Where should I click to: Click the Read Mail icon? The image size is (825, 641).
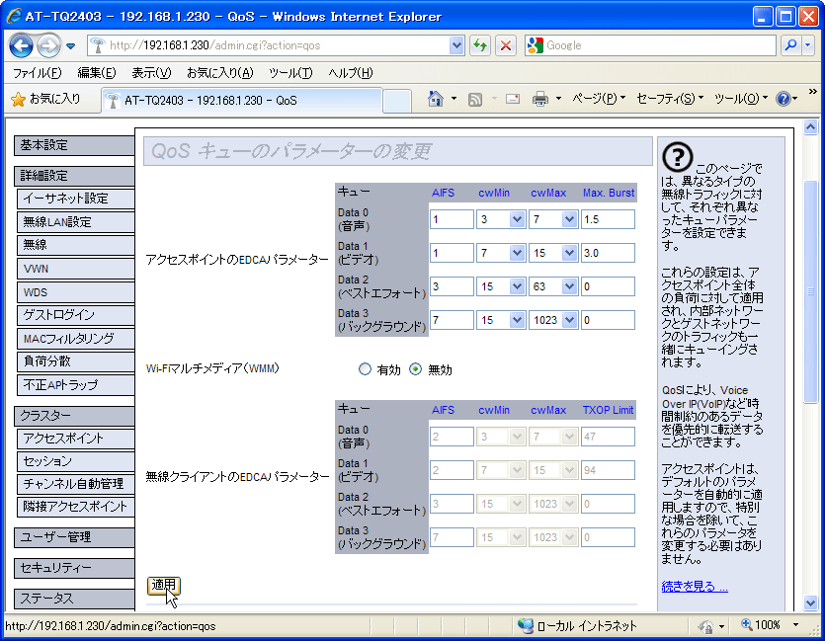pos(513,99)
